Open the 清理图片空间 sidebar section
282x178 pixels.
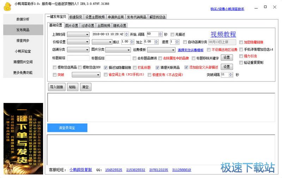click(x=23, y=62)
